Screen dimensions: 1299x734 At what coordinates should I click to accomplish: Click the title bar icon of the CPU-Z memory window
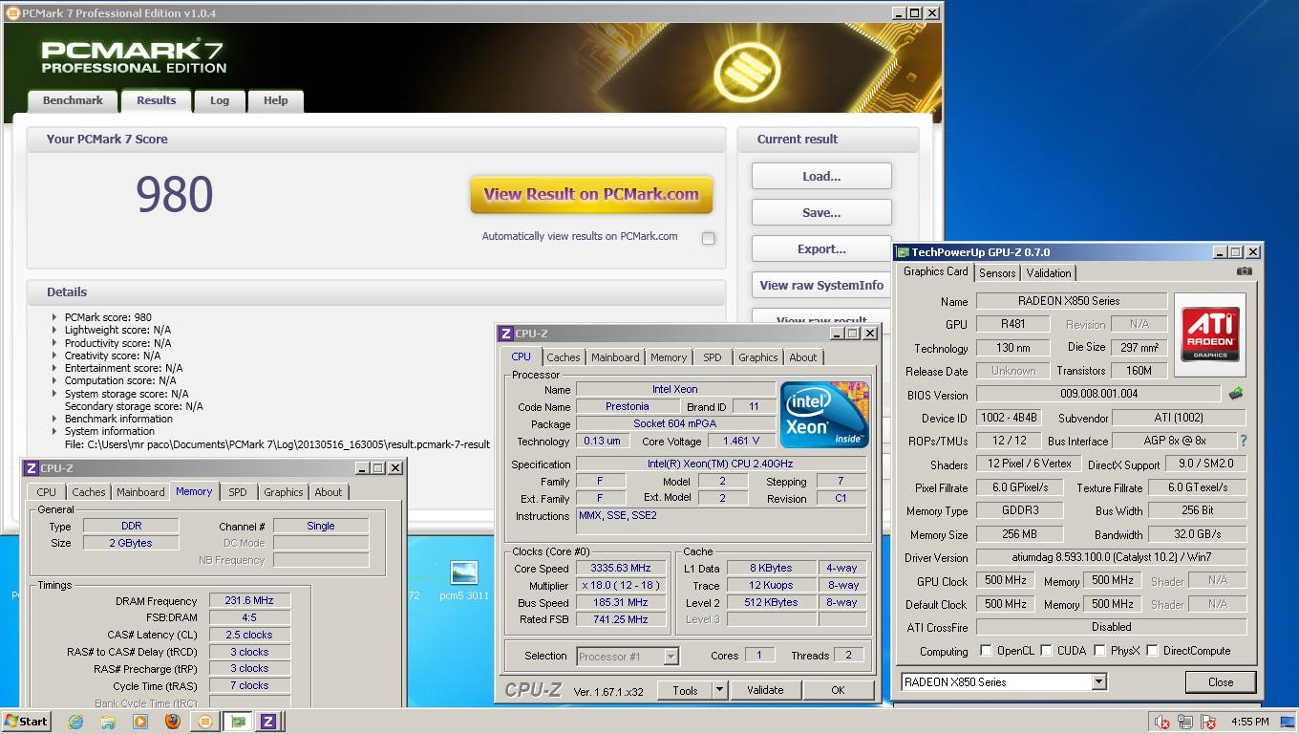point(32,468)
